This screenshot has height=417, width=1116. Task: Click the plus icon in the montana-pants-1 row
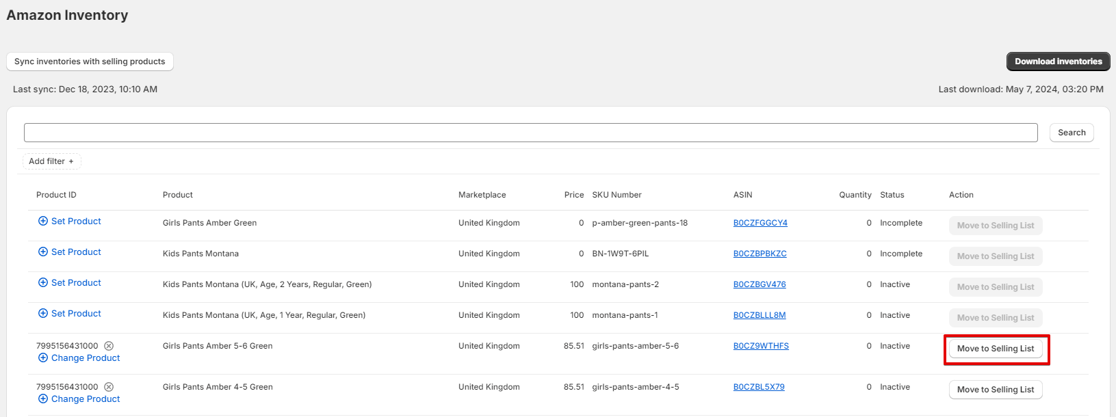(43, 313)
